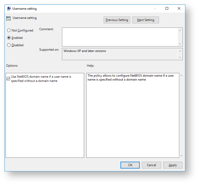198x184 pixels.
Task: Apply the policy setting
Action: 173,165
